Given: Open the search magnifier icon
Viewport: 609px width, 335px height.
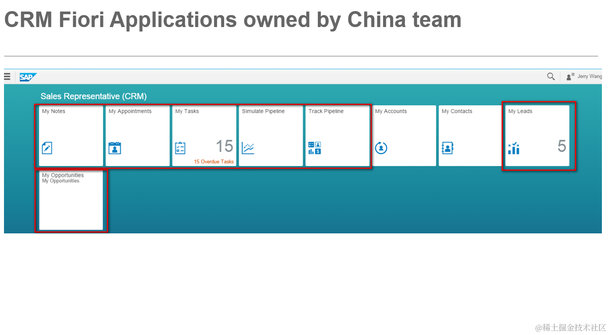Looking at the screenshot, I should [x=551, y=76].
